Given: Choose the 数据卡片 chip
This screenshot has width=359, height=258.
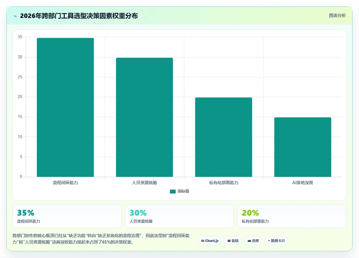Looking at the screenshot, I should (x=276, y=241).
